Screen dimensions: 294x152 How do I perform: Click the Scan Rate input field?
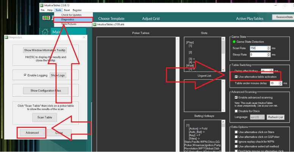[x=258, y=48]
